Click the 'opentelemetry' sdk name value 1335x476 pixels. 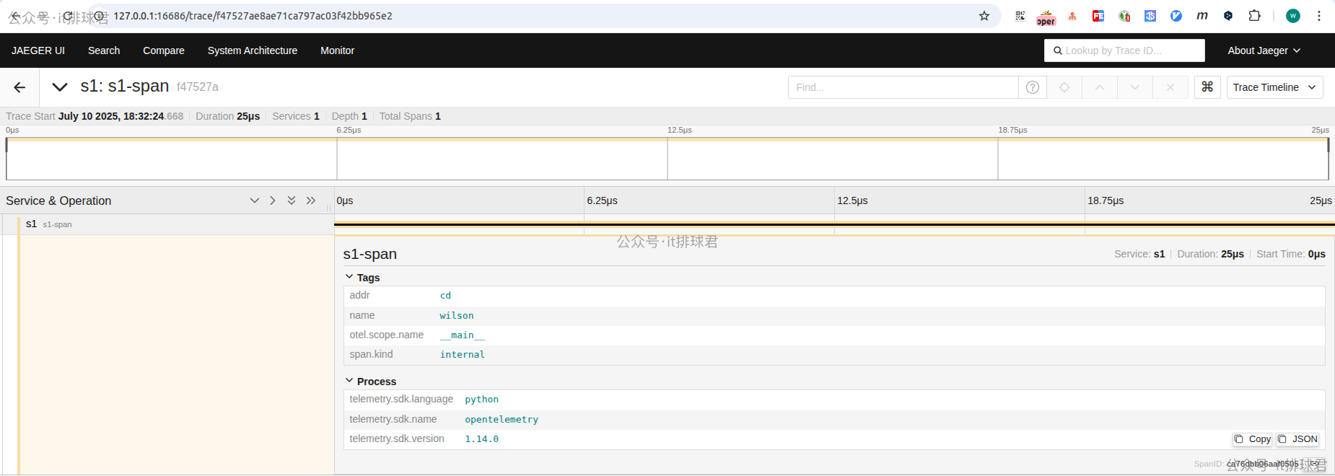point(502,420)
